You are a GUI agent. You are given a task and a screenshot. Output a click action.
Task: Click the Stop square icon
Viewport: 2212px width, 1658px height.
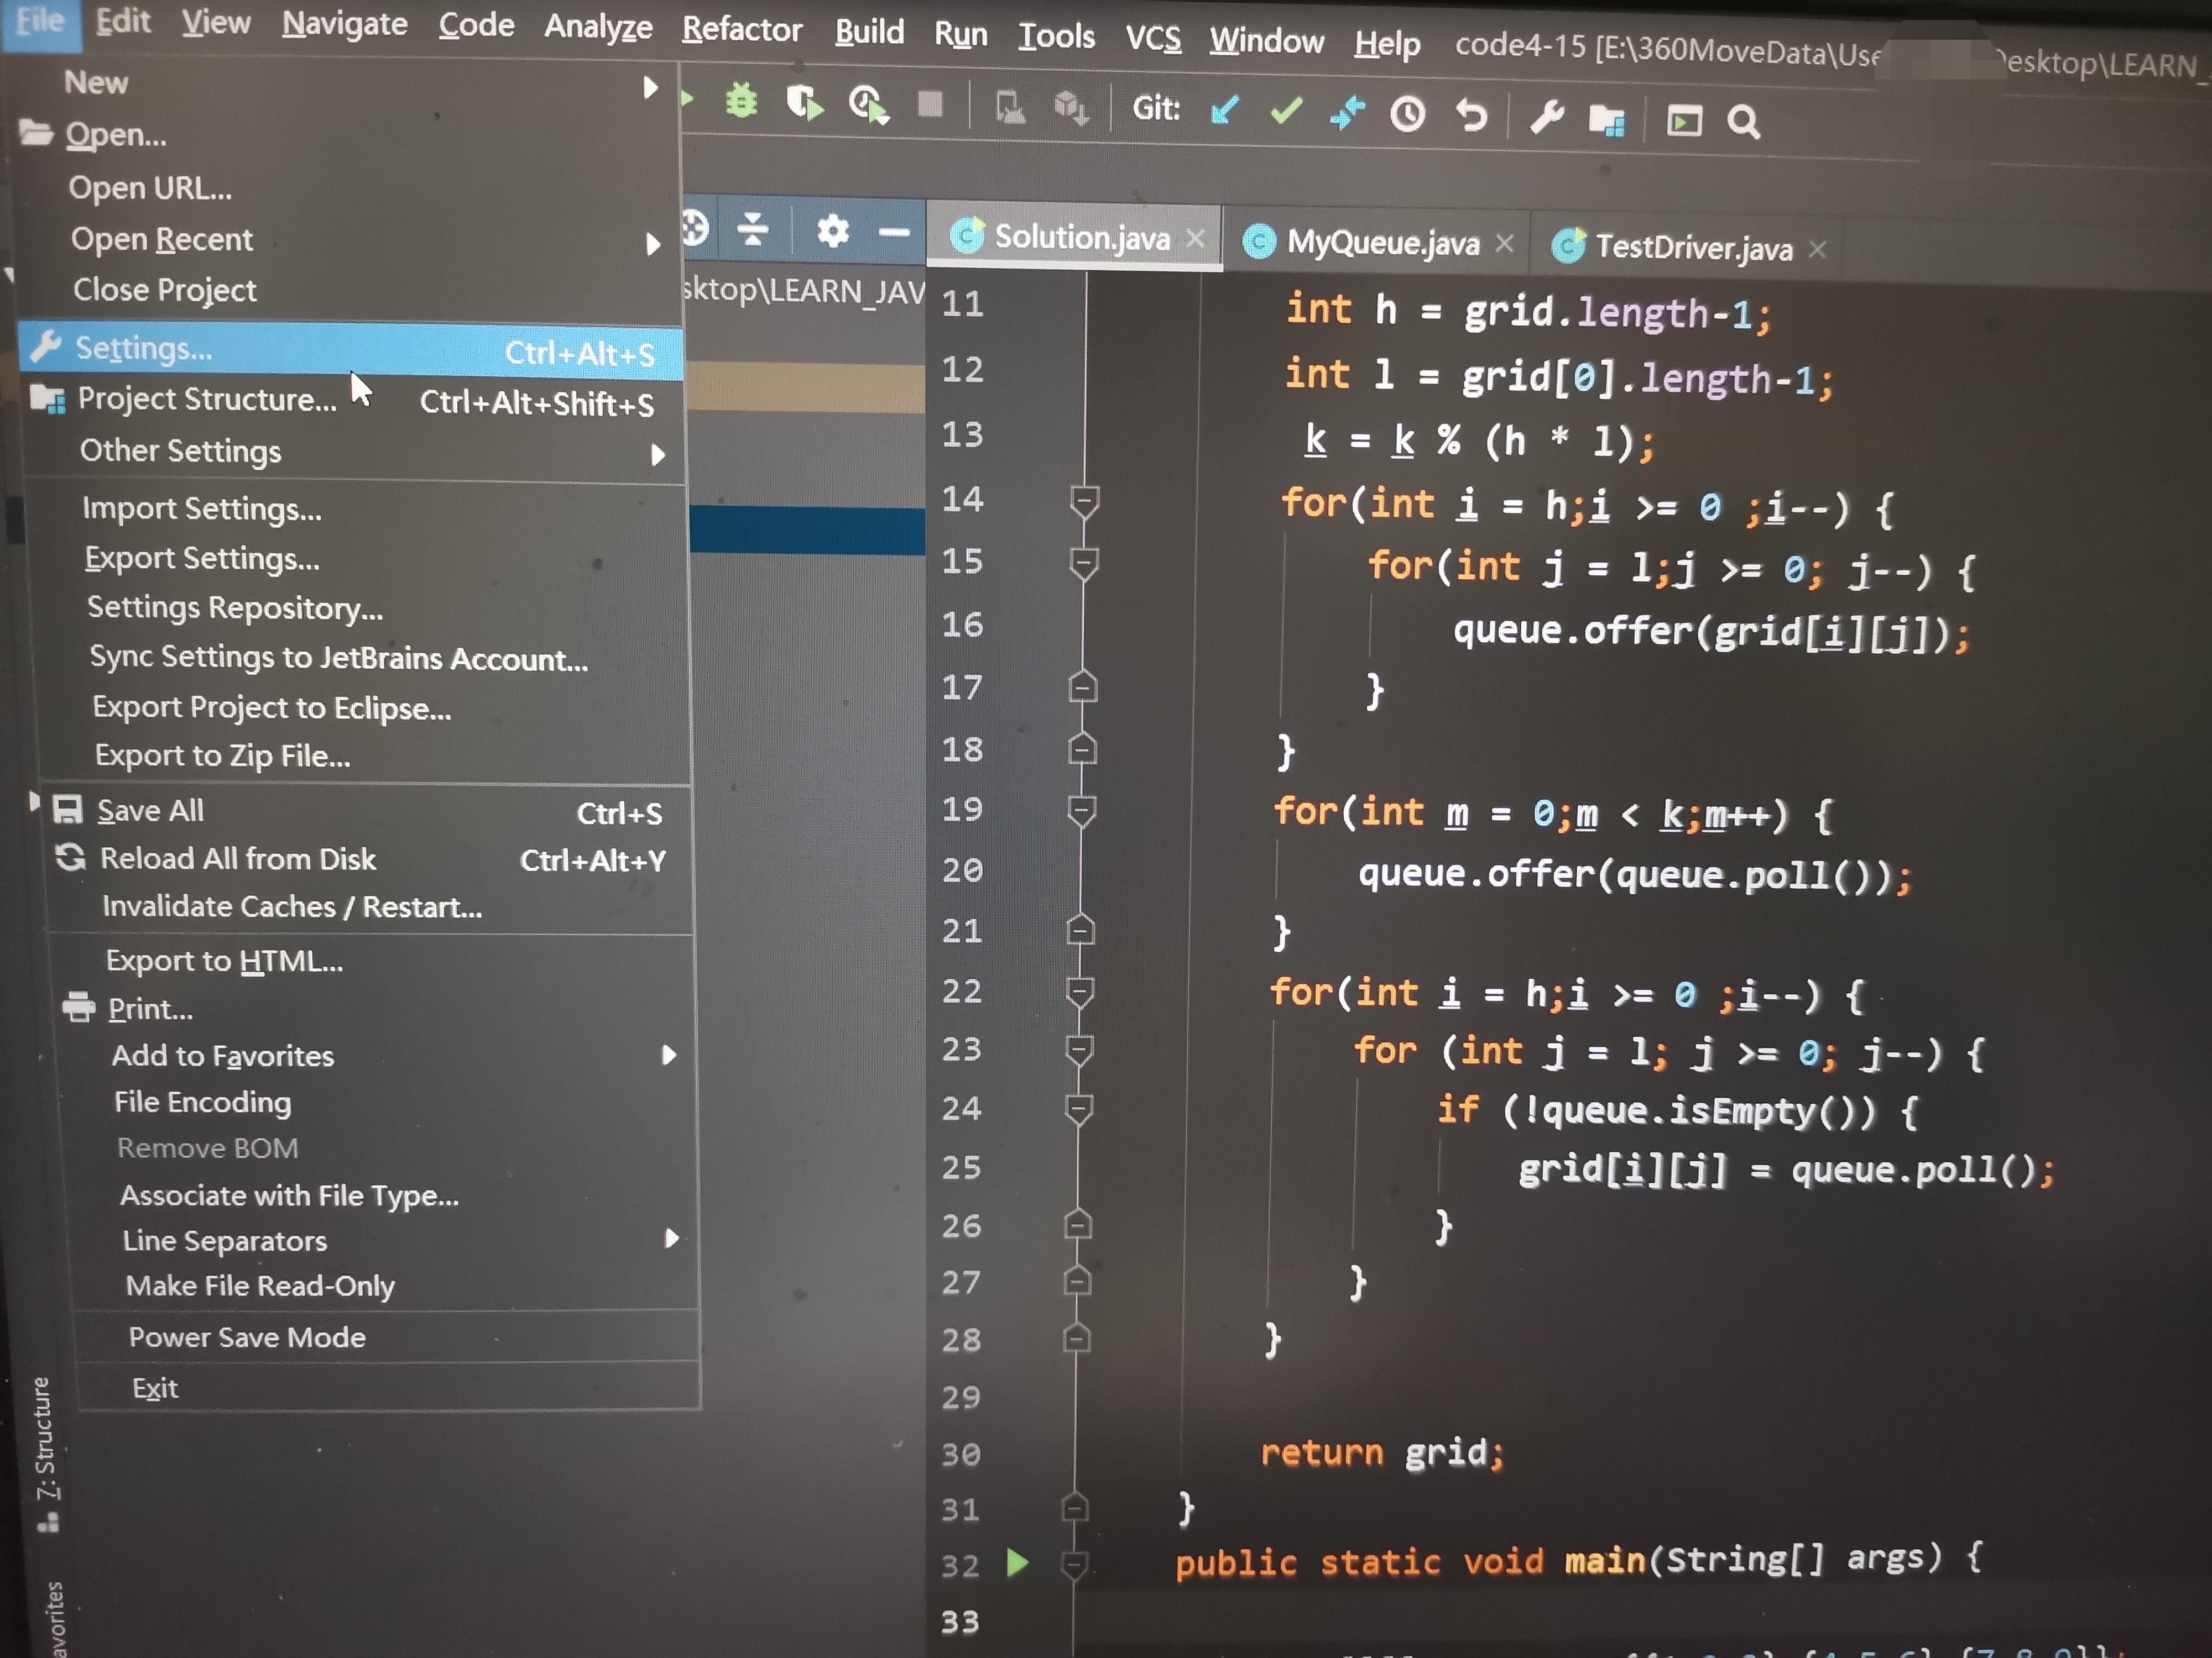[931, 104]
